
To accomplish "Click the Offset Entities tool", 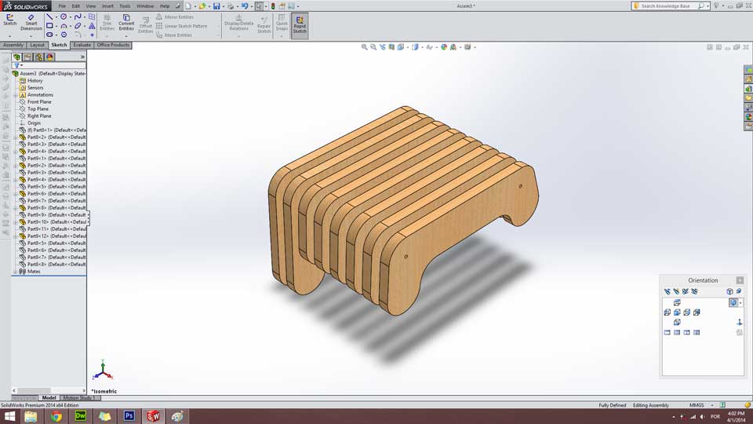I will pyautogui.click(x=146, y=24).
